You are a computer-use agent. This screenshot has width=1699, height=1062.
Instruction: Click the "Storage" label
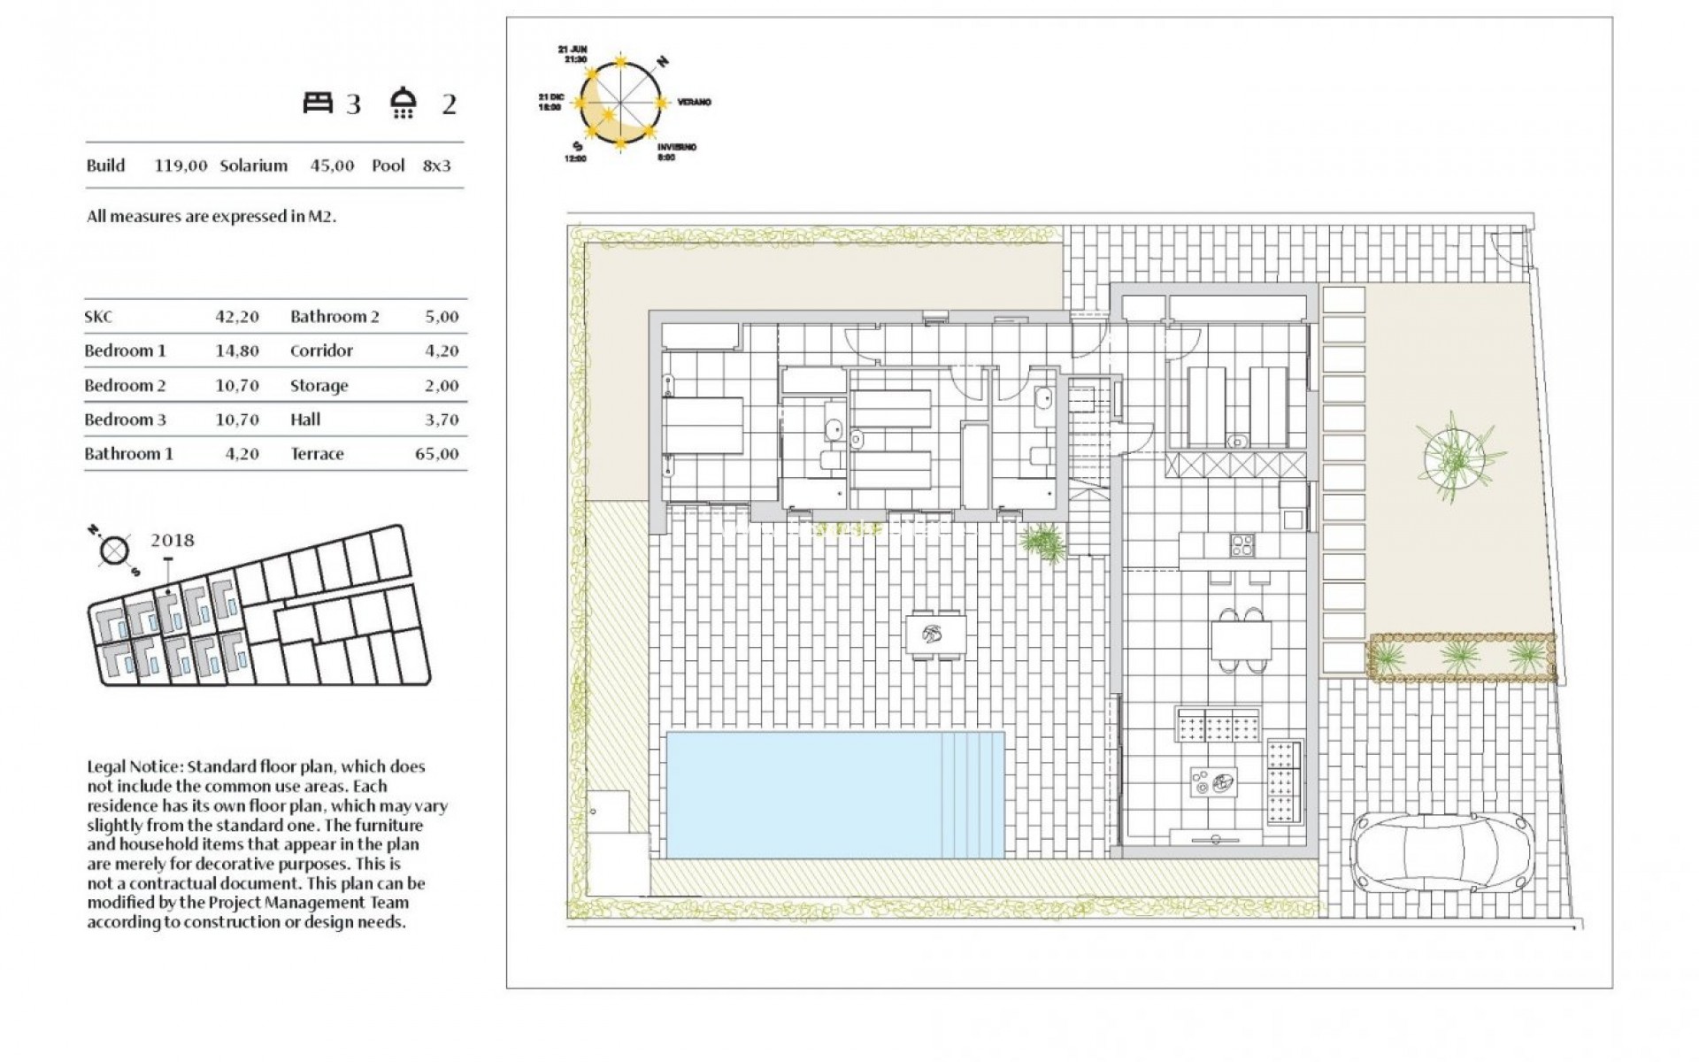coord(319,386)
